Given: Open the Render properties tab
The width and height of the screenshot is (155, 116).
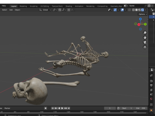Looking at the screenshot, I should tap(151, 81).
